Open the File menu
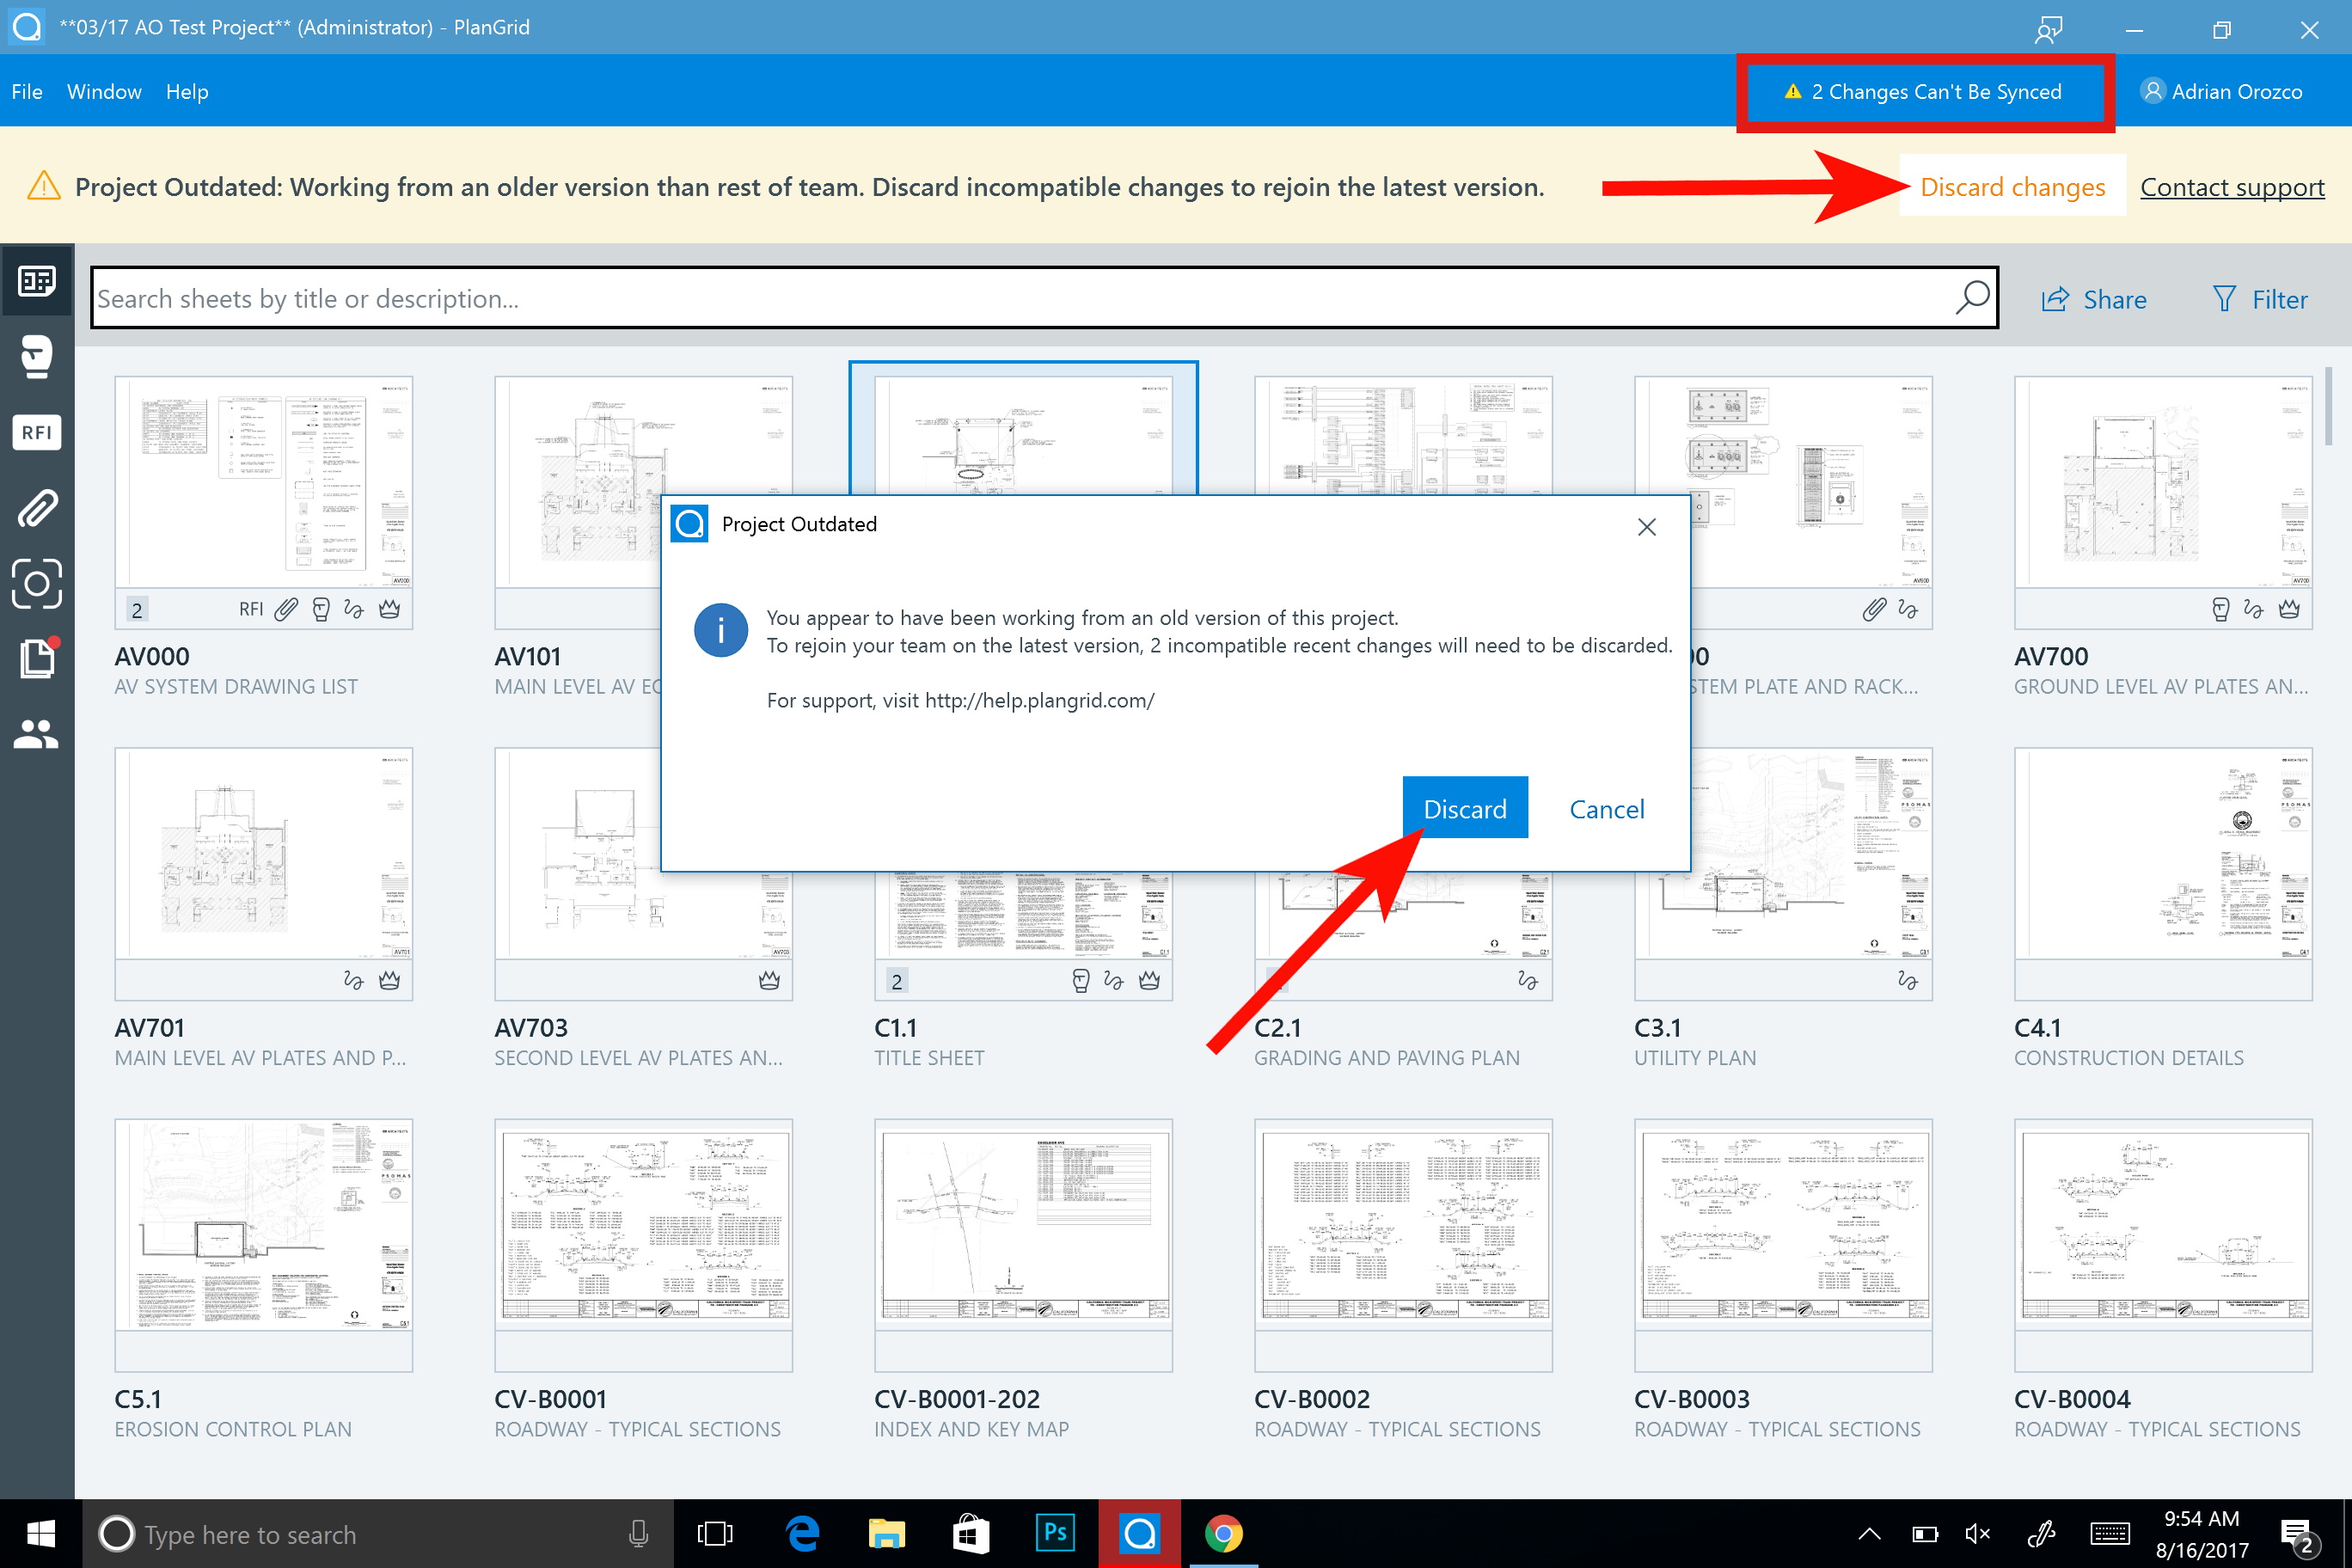Screen dimensions: 2352x1568 (x=27, y=91)
